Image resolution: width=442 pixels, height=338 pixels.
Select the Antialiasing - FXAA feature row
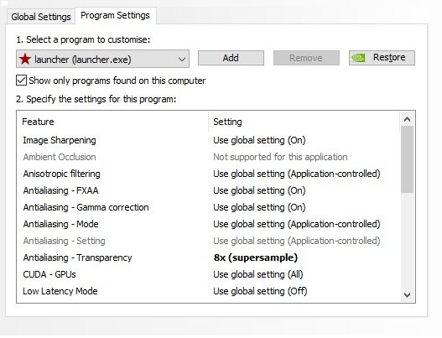pos(208,190)
